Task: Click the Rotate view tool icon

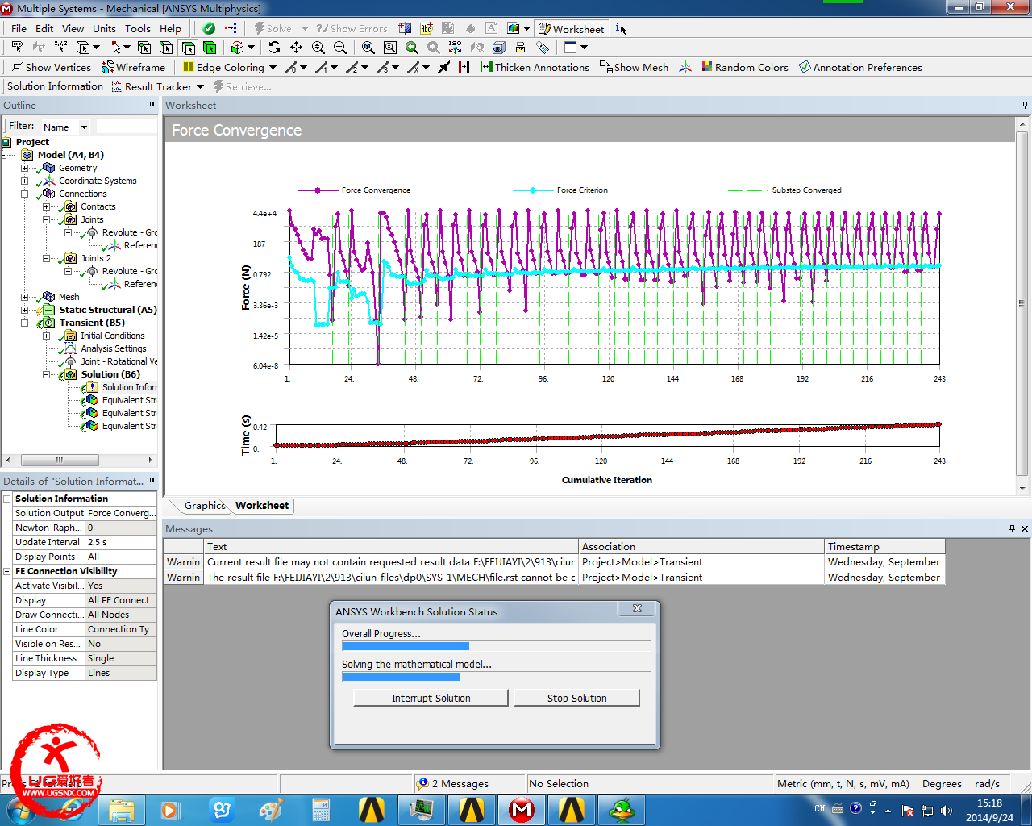Action: click(274, 48)
